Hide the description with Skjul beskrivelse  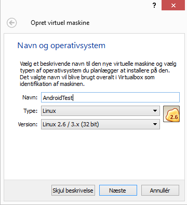coord(73,191)
